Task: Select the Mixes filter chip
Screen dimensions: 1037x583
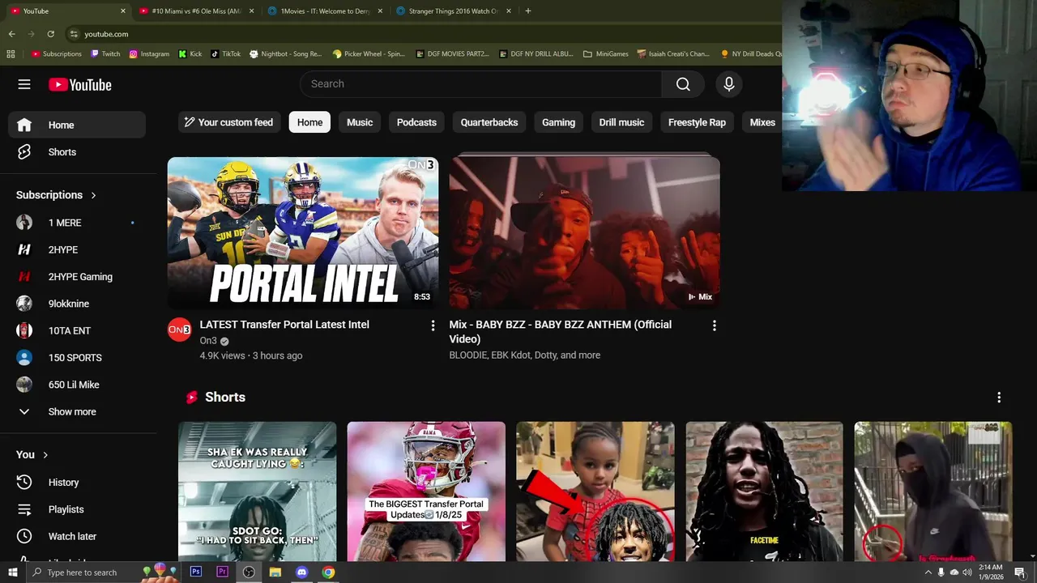Action: tap(762, 122)
